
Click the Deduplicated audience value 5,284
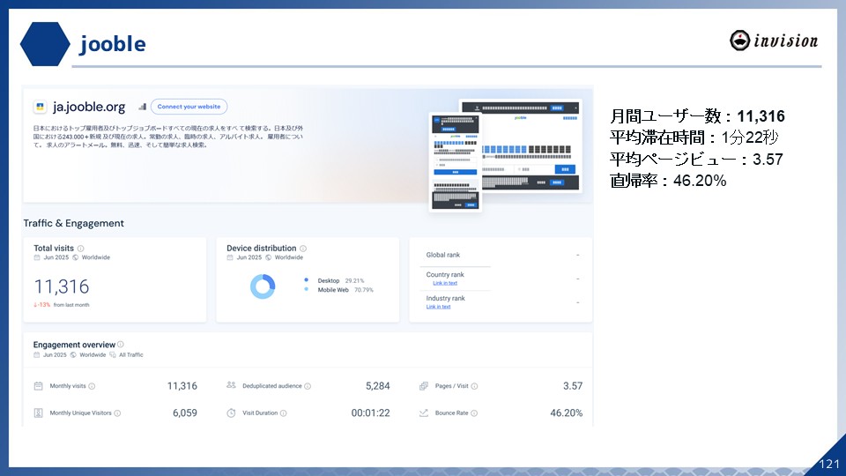[378, 386]
